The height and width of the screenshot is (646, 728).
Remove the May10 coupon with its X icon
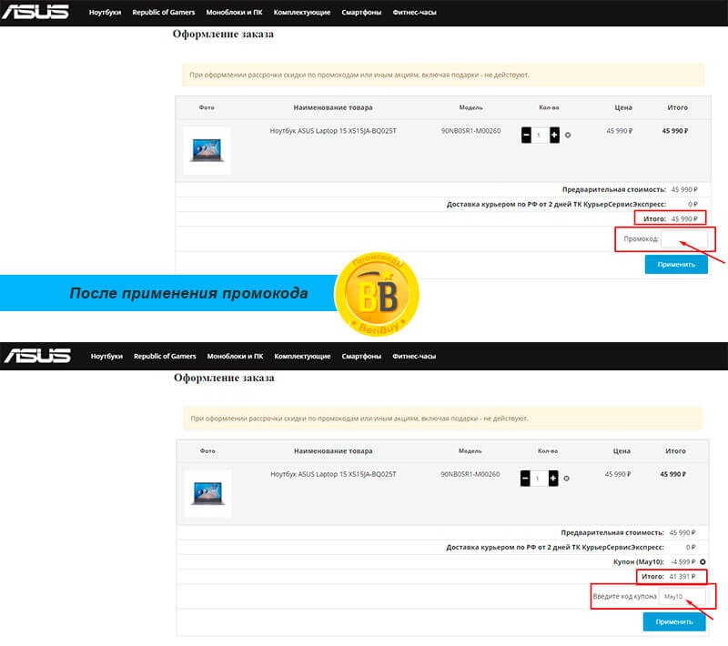click(x=703, y=562)
